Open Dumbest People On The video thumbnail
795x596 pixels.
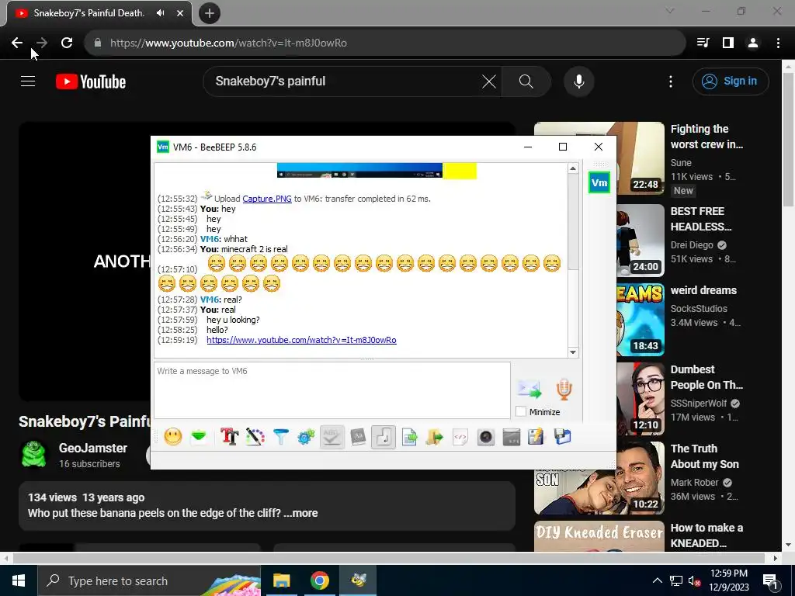click(641, 399)
